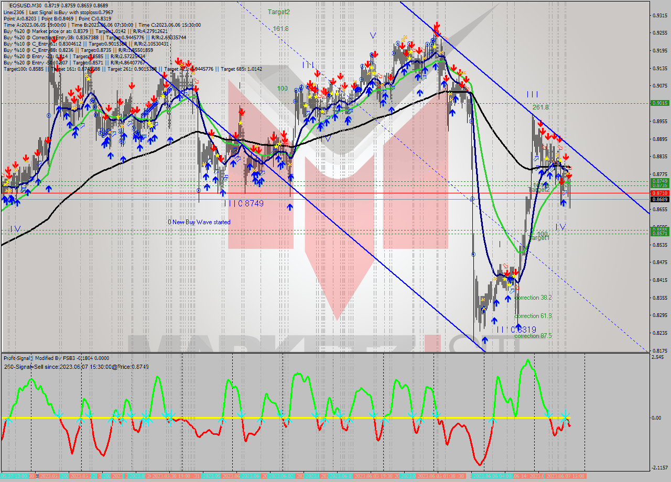Click the '0 New Buy Wave started' label
Screen dimensions: 671x482
tap(199, 222)
